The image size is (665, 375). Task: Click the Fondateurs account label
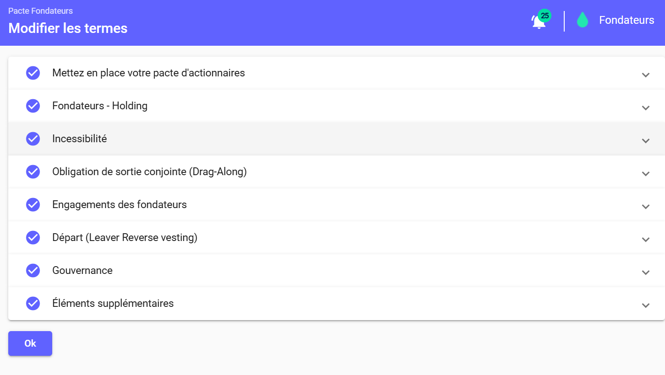(627, 20)
